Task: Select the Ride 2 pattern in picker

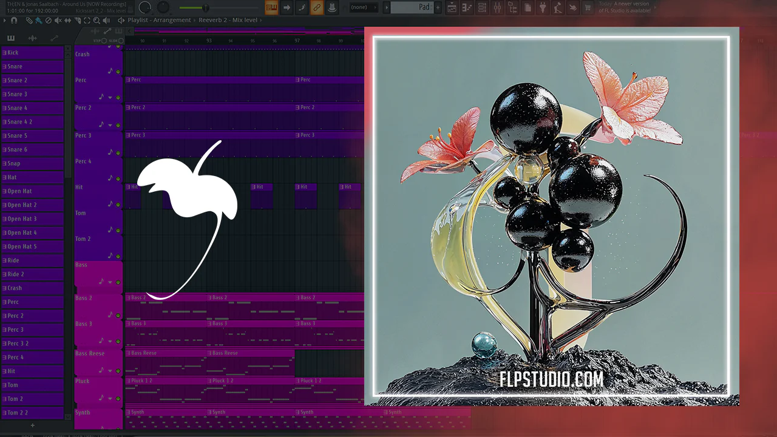Action: point(33,274)
